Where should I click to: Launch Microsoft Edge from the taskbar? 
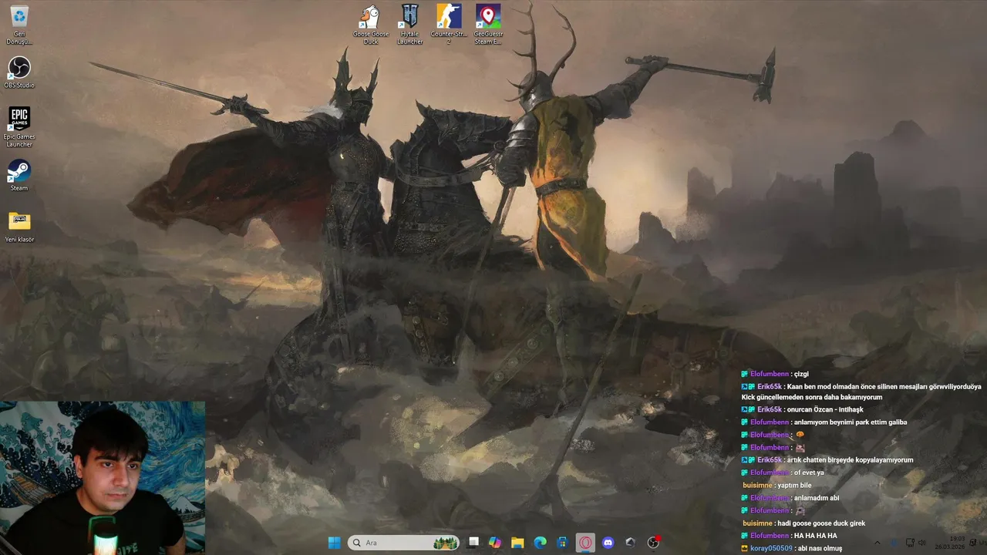coord(541,543)
